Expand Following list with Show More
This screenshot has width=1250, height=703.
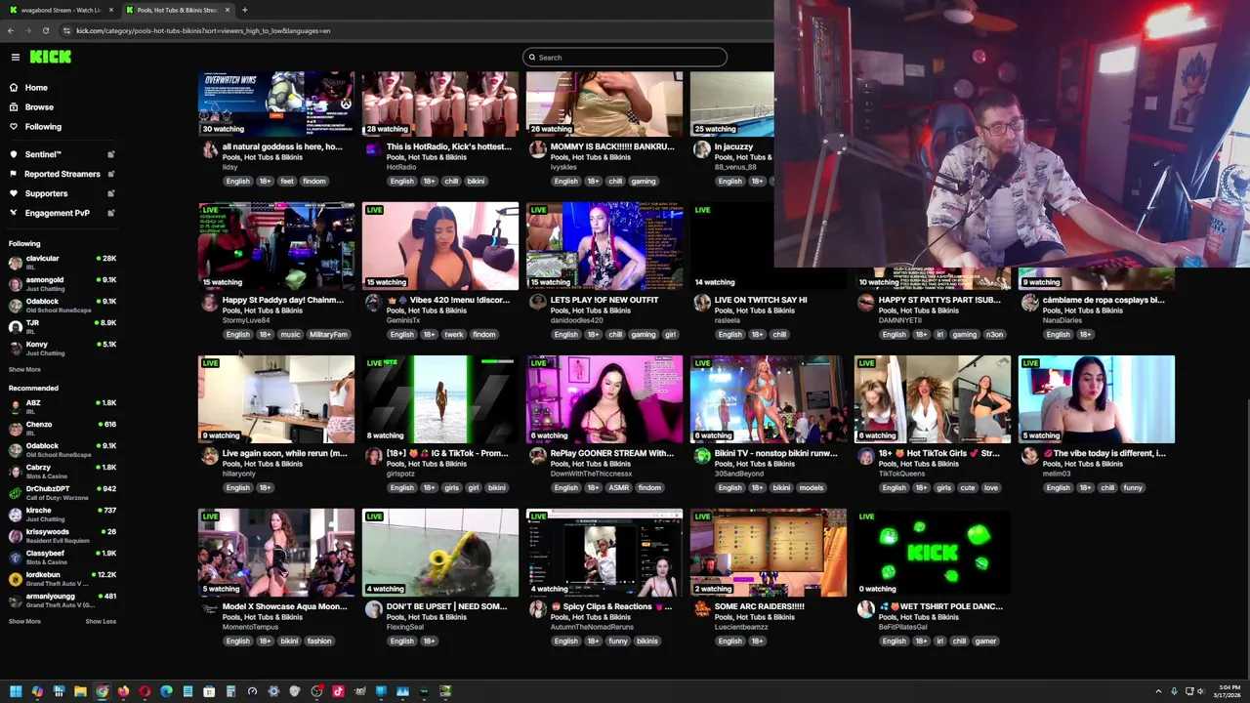24,369
